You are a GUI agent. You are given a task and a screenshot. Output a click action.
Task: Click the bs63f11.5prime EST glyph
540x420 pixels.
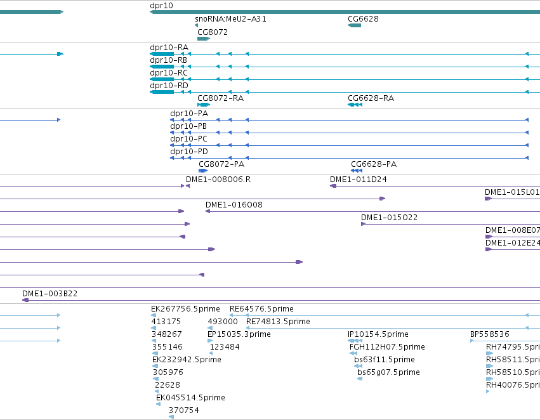point(358,366)
